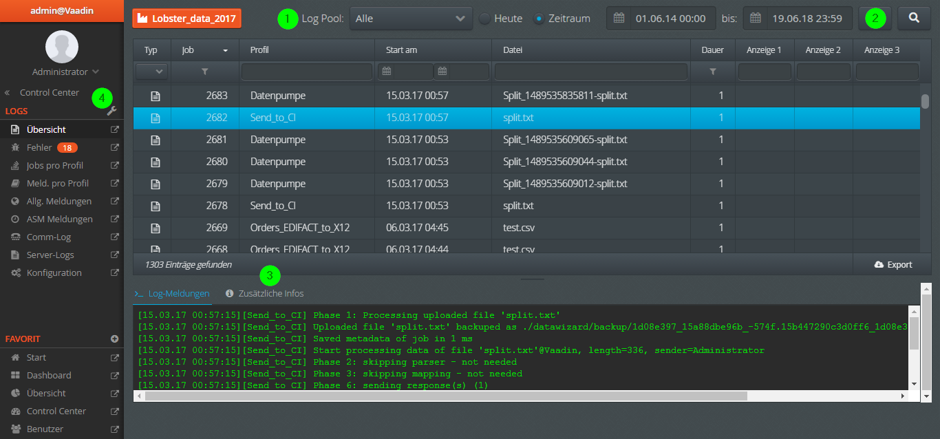The width and height of the screenshot is (940, 439).
Task: Click the Lobster_data_2017 button
Action: point(186,18)
